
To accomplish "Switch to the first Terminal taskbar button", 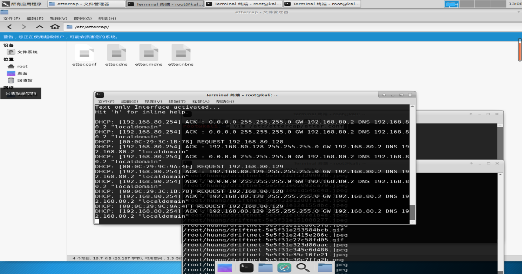I will [x=165, y=4].
